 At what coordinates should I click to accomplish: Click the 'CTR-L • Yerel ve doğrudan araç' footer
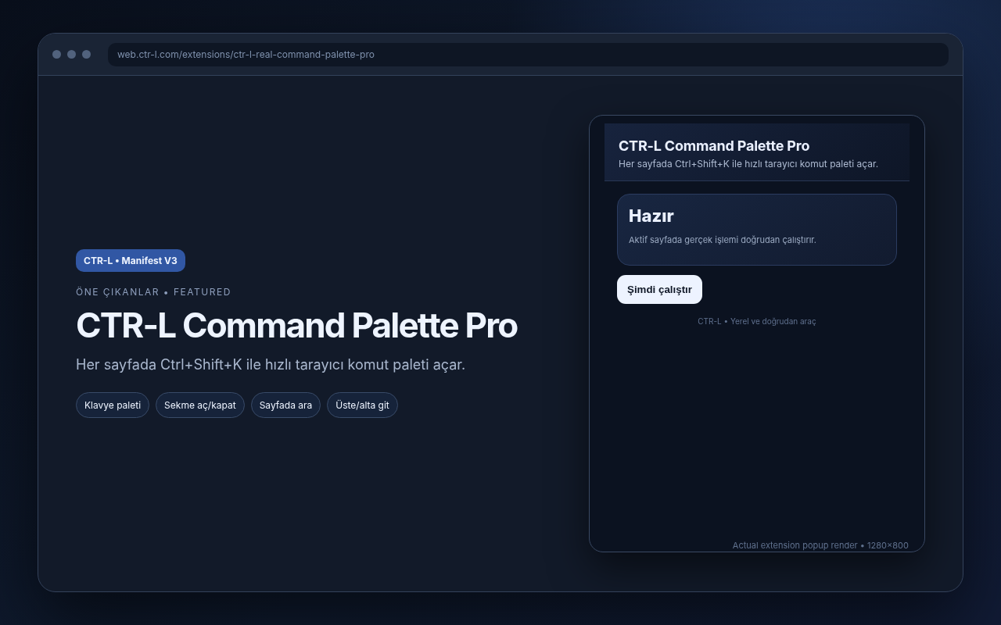pyautogui.click(x=757, y=321)
